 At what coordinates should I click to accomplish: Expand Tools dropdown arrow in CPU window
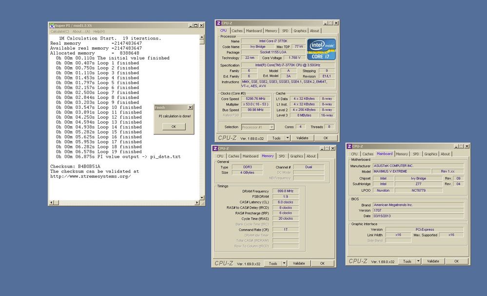coord(288,138)
